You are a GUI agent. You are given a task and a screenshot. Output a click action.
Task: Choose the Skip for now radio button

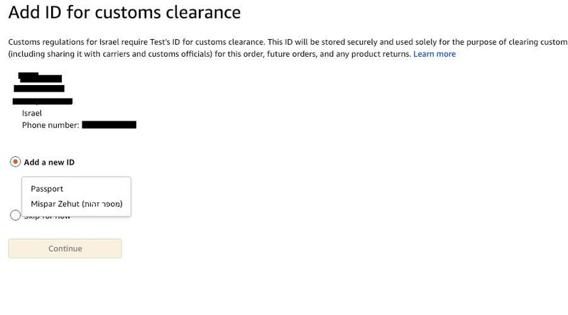[16, 216]
